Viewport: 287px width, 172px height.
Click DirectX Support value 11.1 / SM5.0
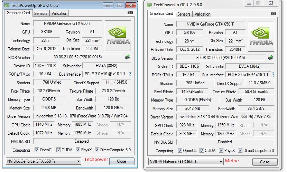116,82
